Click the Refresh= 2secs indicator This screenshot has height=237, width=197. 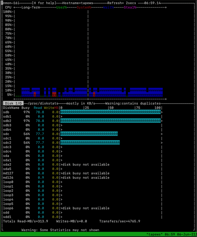coord(122,3)
